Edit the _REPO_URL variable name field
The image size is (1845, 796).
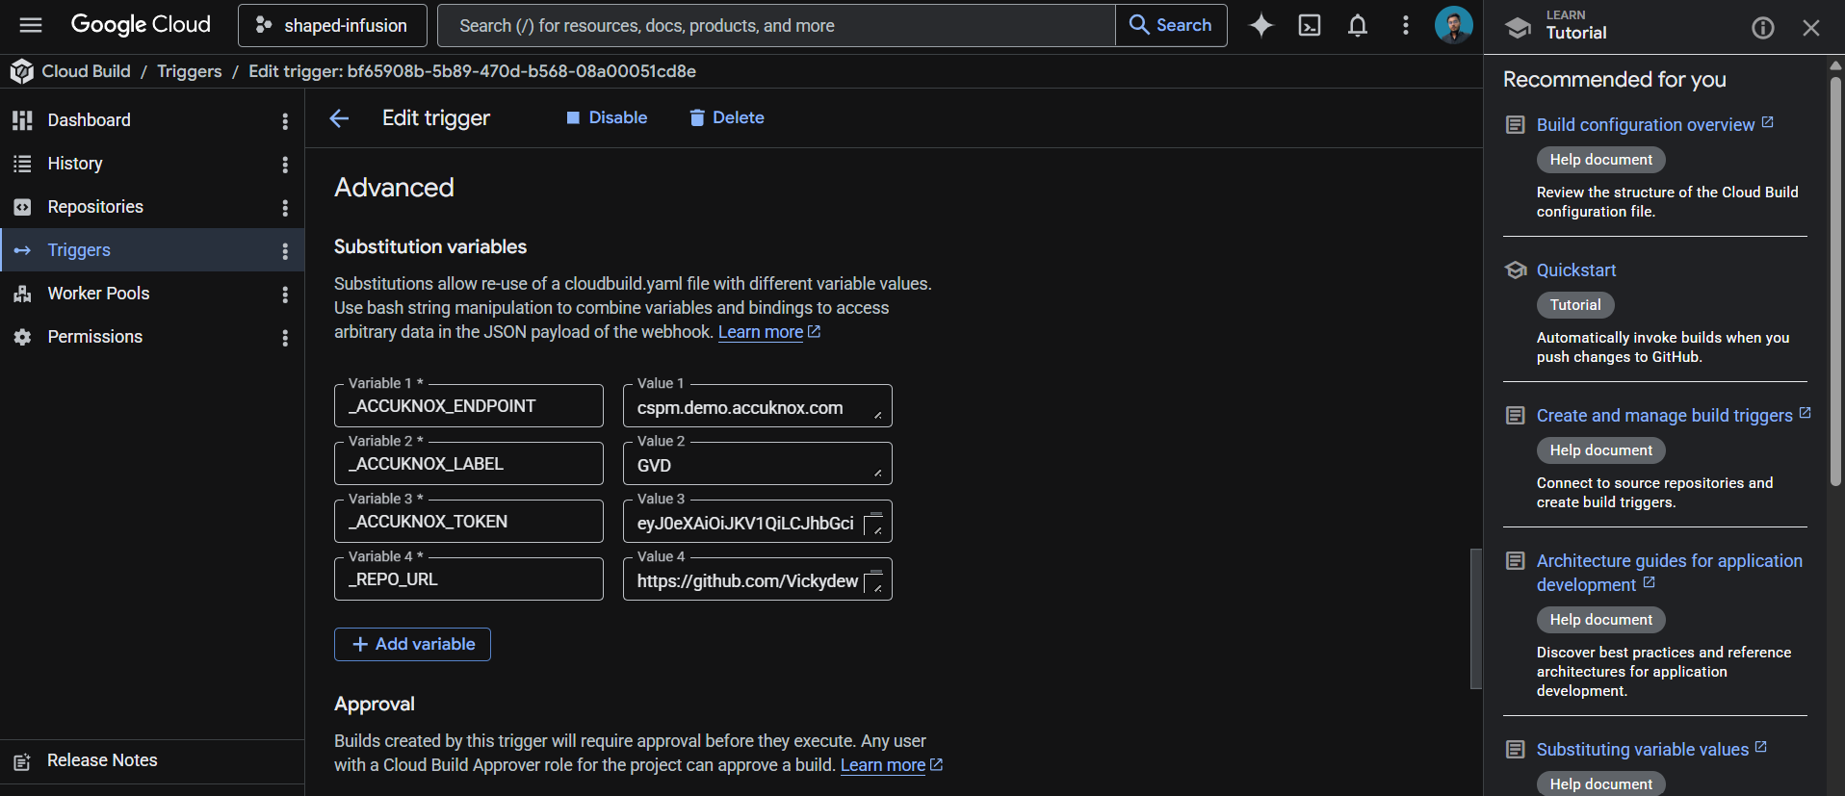click(x=469, y=579)
